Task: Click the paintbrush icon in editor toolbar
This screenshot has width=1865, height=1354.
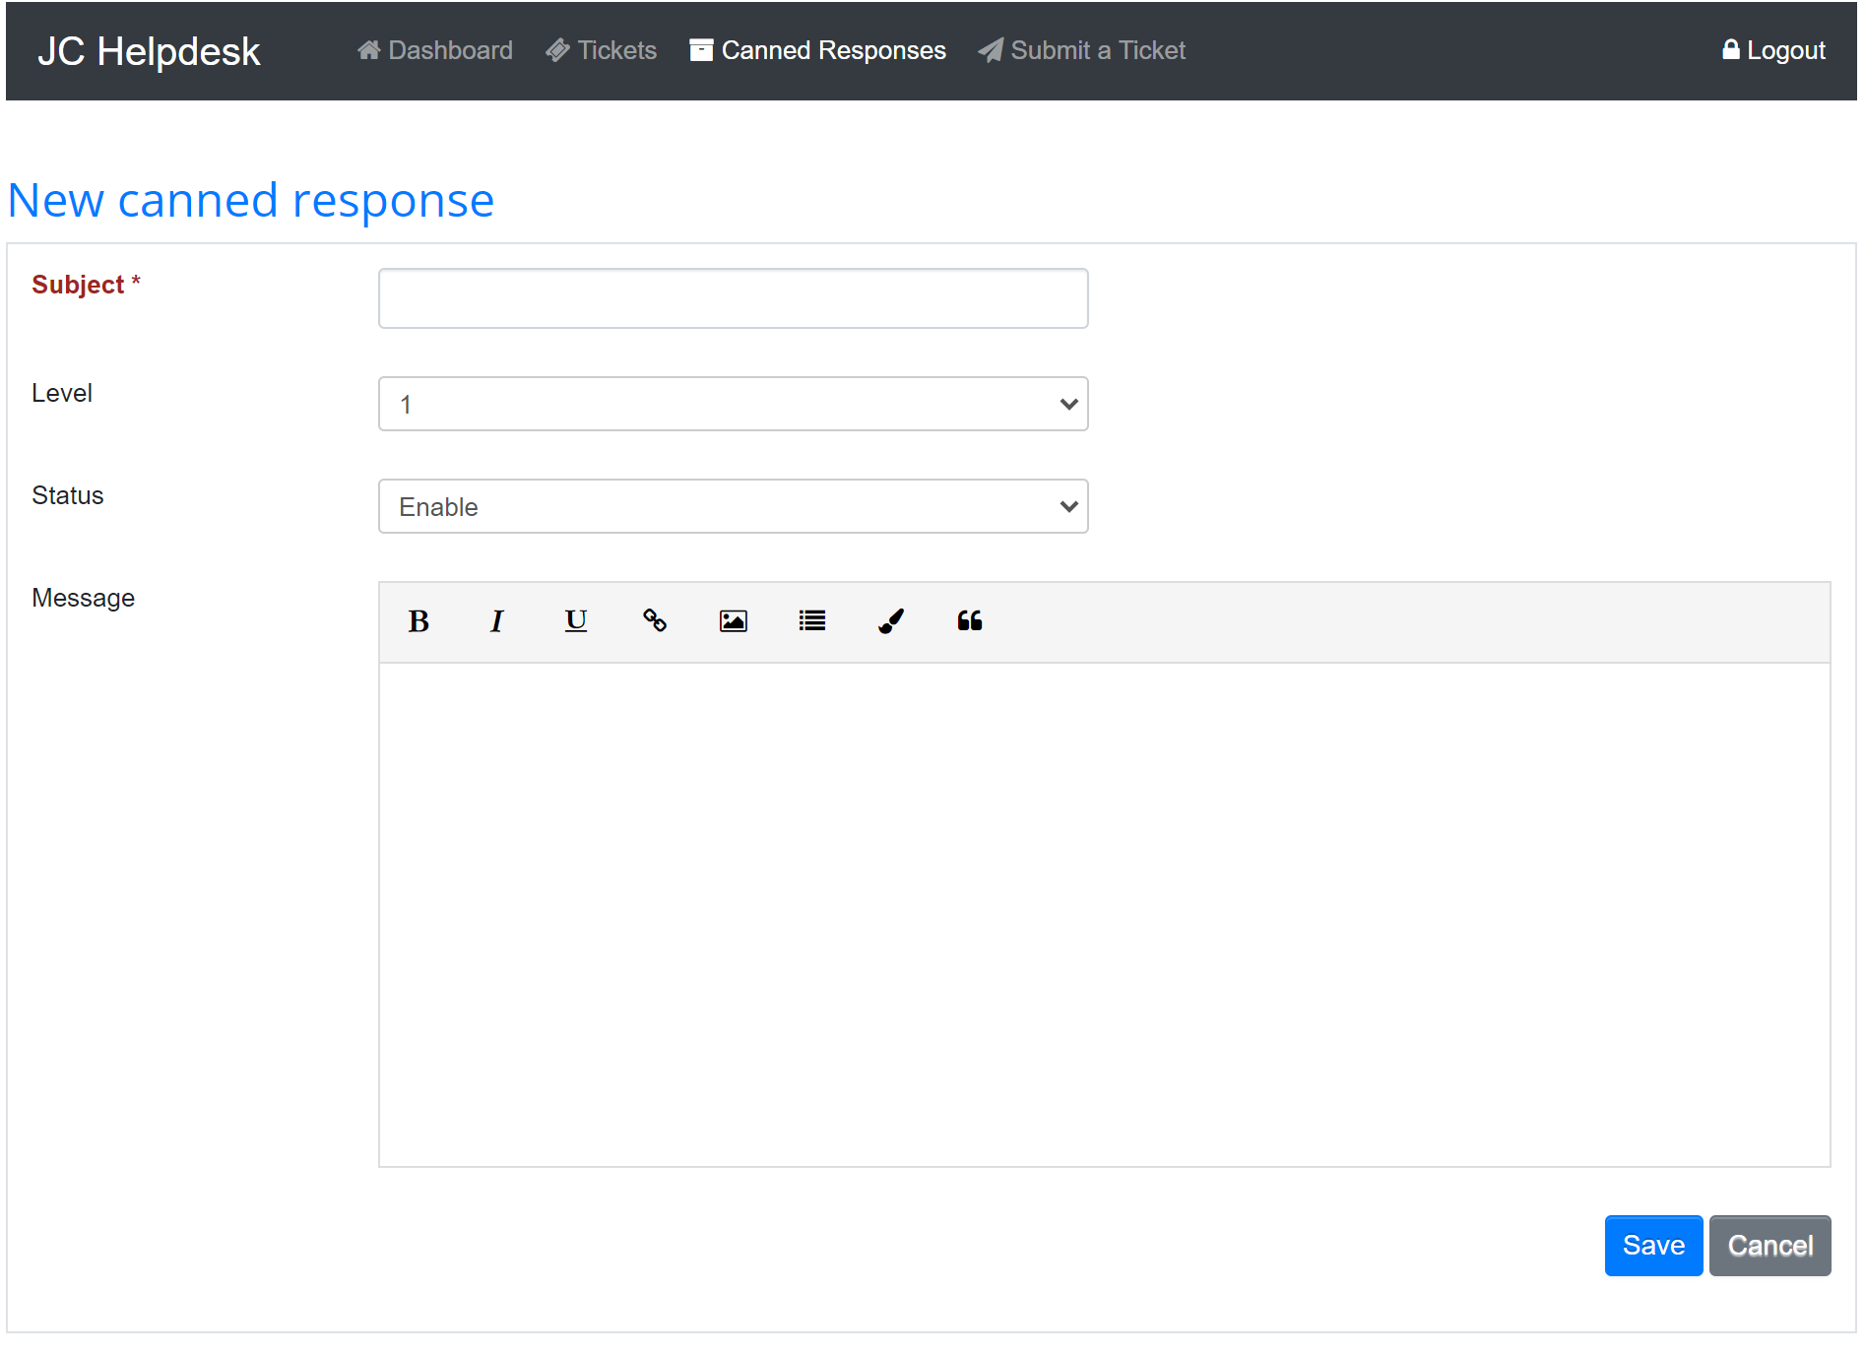Action: [891, 621]
